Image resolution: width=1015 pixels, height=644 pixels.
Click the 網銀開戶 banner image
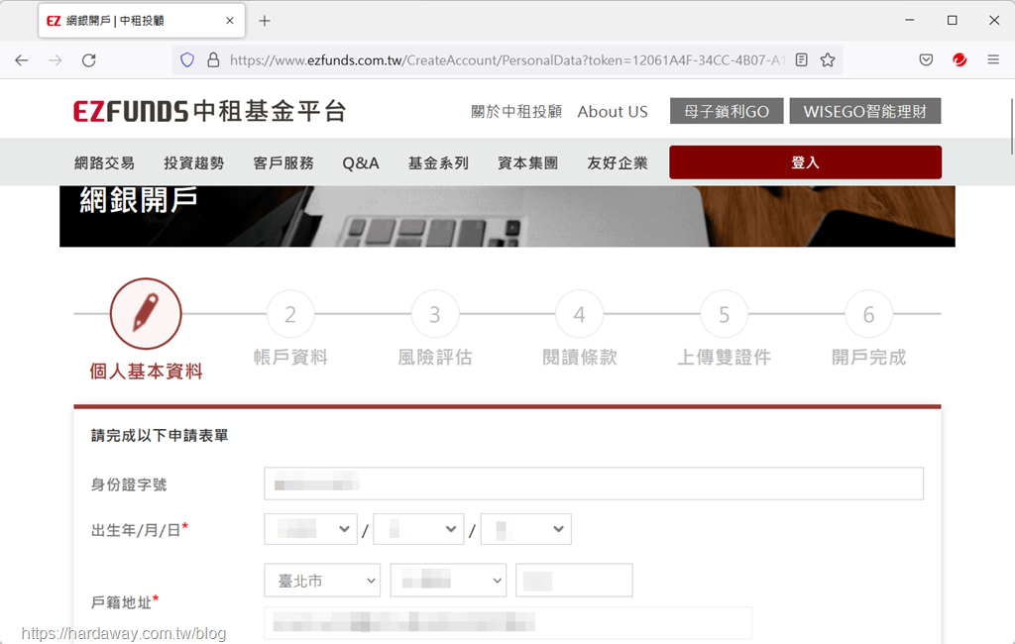(x=507, y=216)
